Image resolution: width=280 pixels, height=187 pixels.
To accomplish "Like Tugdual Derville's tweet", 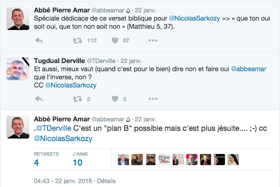I will click(x=115, y=99).
